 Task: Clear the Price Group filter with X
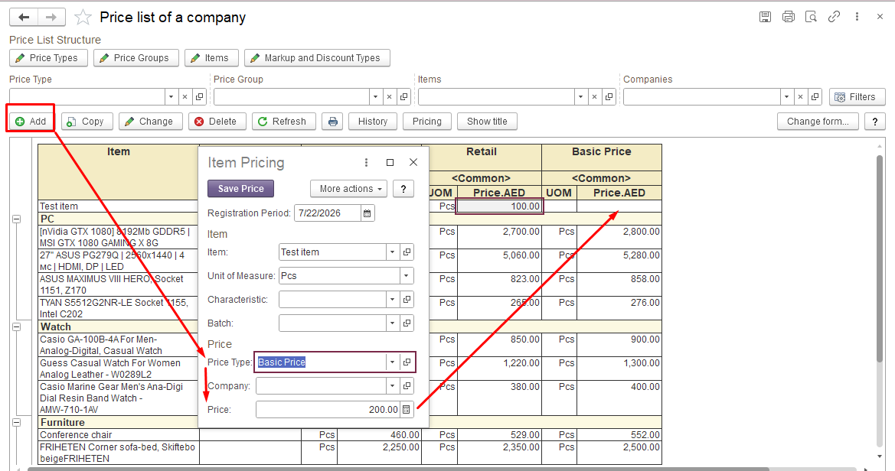click(x=389, y=97)
